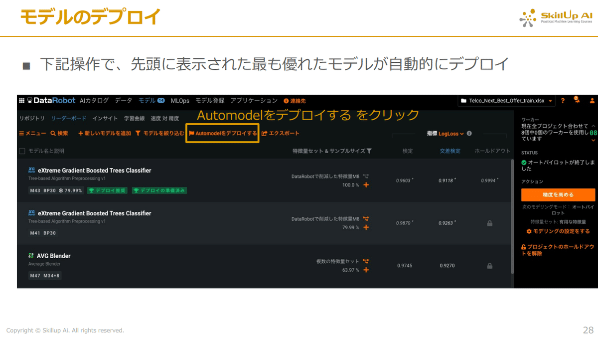Switch to the リーダーボード sub-tab
598x339 pixels.
coord(68,118)
